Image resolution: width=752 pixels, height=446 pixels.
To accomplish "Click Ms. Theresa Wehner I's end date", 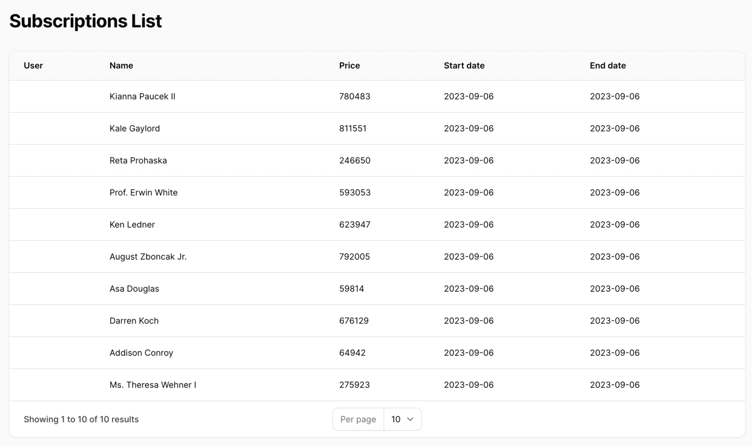I will coord(615,385).
